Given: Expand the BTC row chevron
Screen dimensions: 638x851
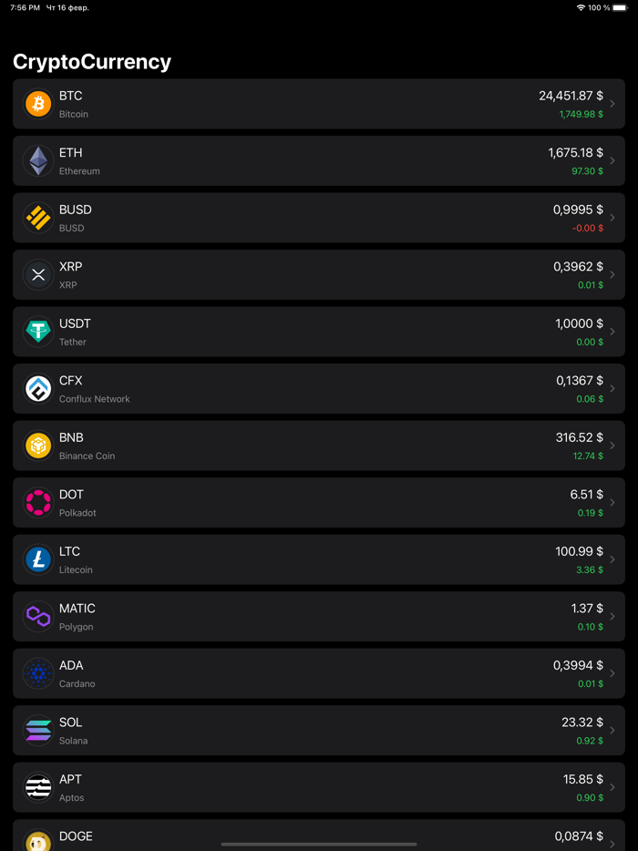Looking at the screenshot, I should pyautogui.click(x=612, y=103).
